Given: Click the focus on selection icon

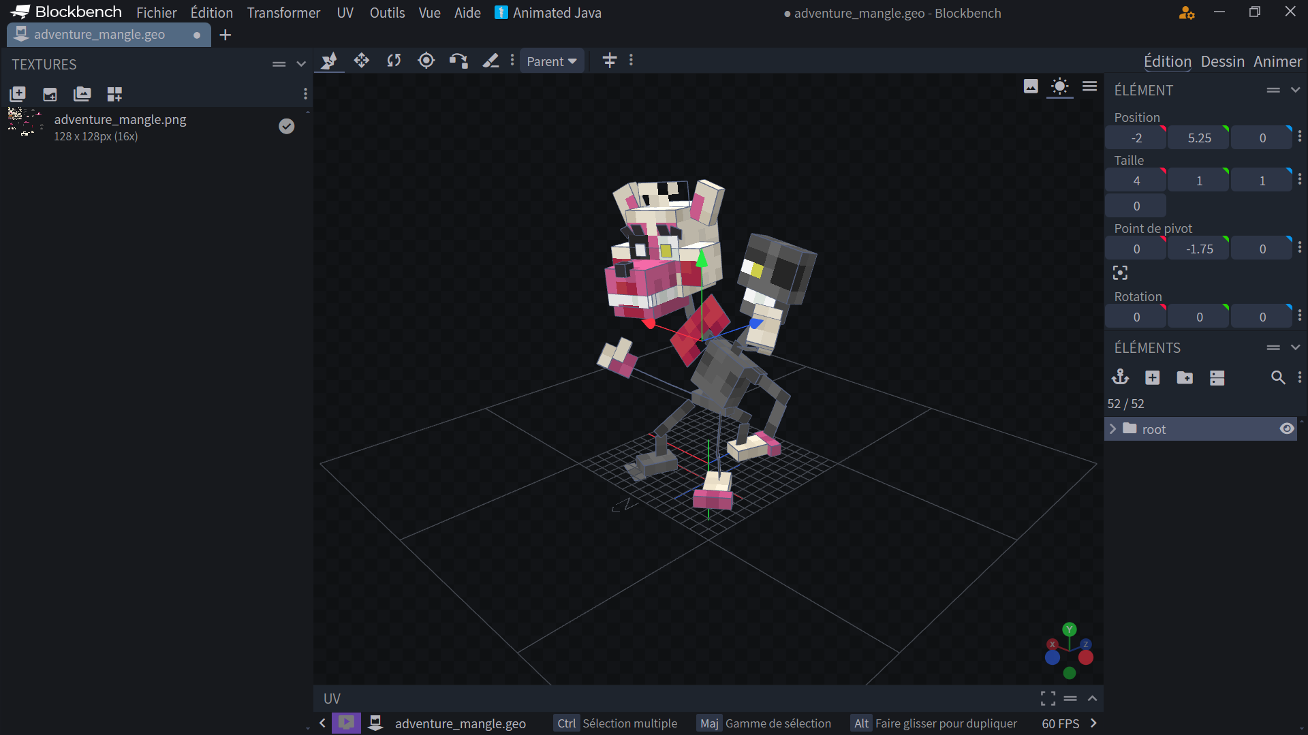Looking at the screenshot, I should pos(1121,273).
